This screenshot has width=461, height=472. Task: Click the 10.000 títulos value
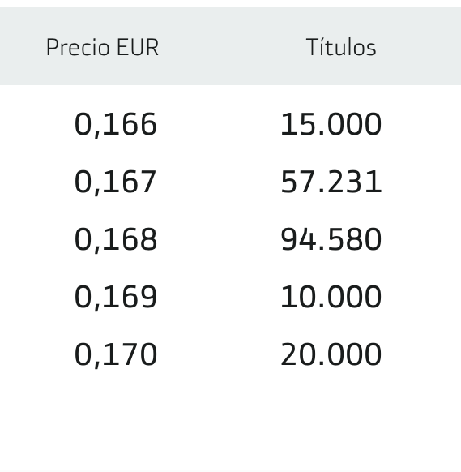coord(331,297)
